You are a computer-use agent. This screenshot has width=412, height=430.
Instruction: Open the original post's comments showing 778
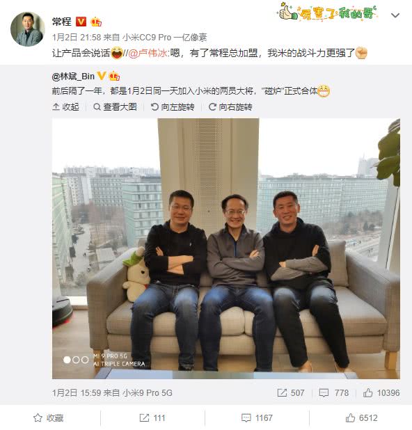point(334,392)
